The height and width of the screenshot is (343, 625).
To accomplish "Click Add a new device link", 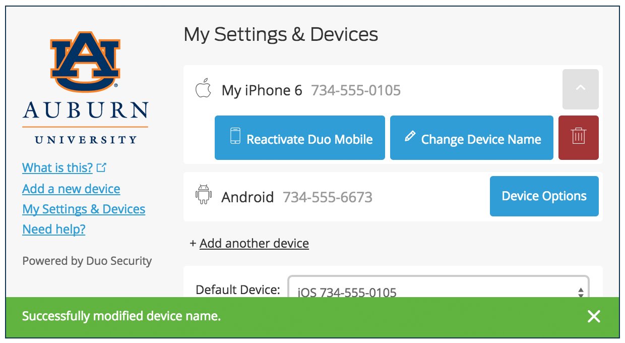I will coord(71,189).
